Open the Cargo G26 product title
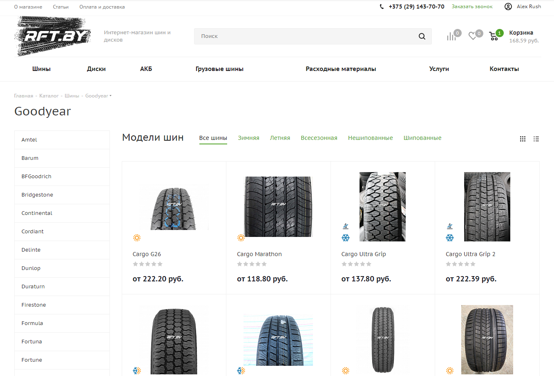Viewport: 554px width, 376px height. click(147, 254)
